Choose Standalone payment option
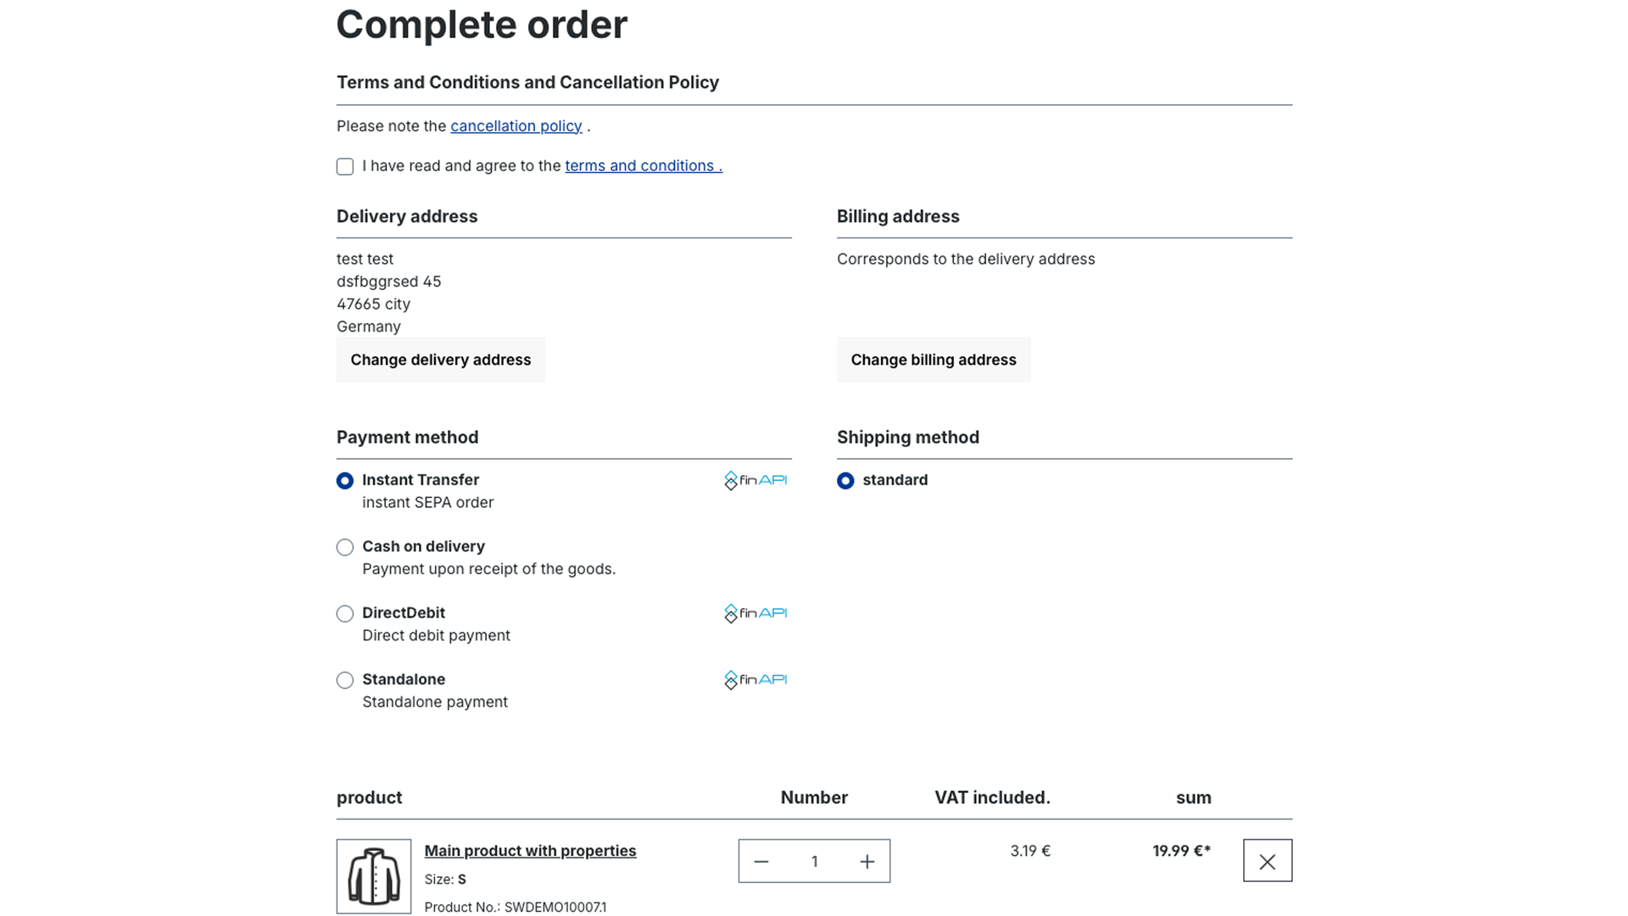1628x916 pixels. (345, 680)
